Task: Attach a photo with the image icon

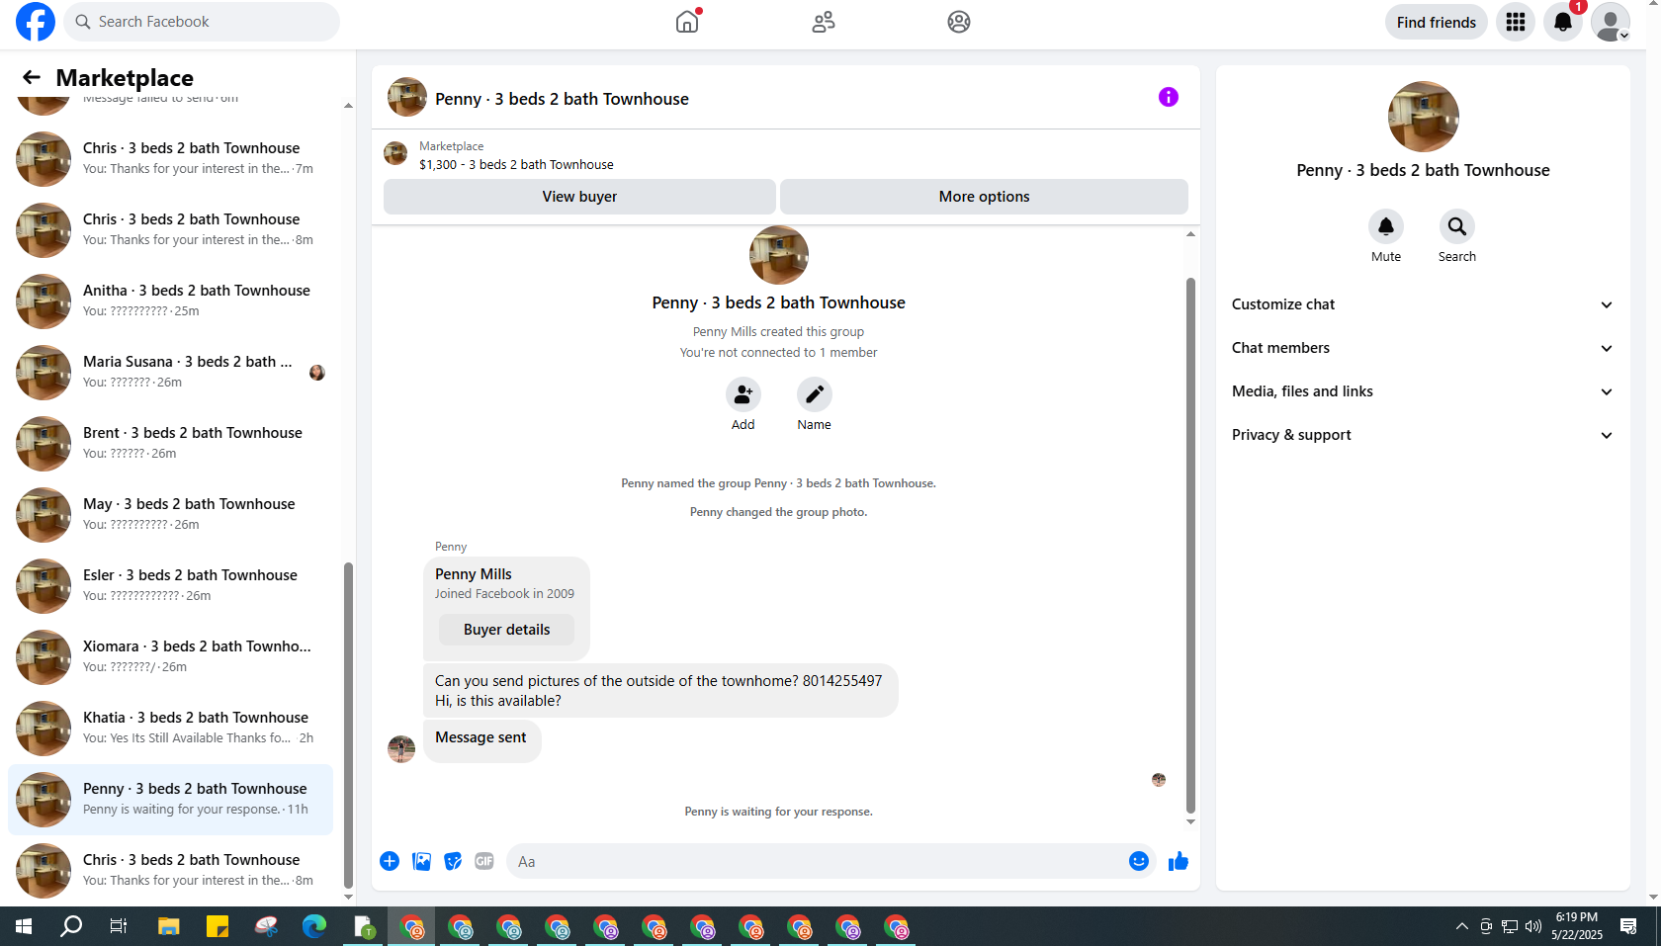Action: click(x=421, y=861)
